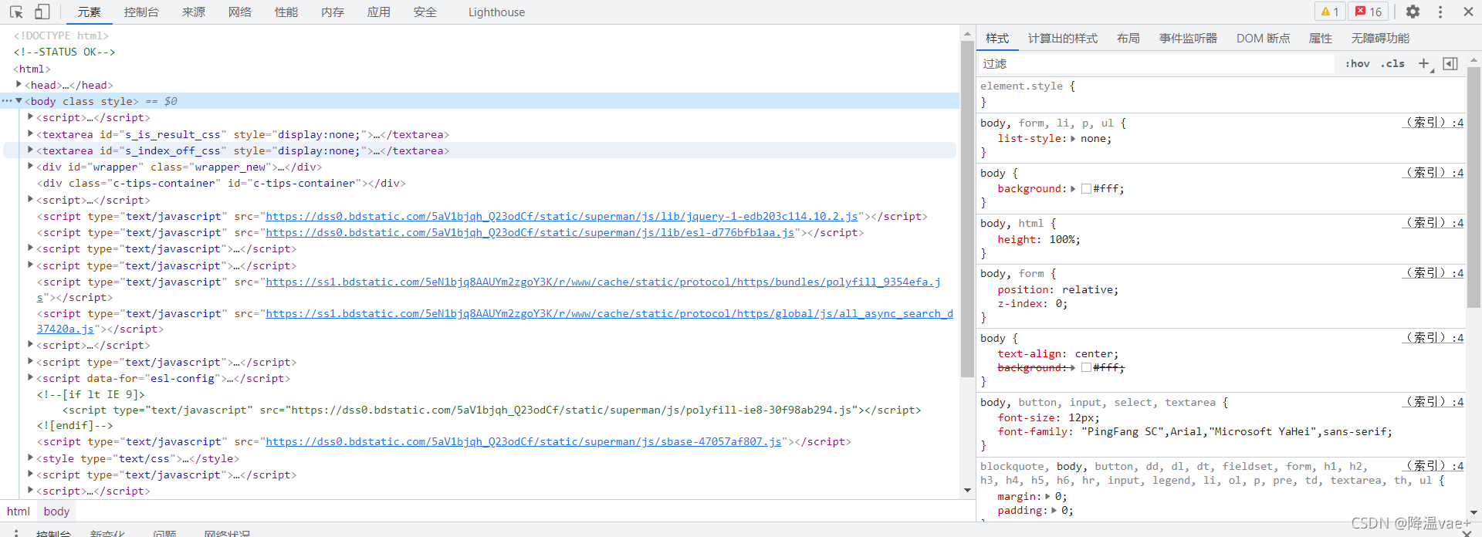Collapse the body element node
The image size is (1482, 537).
[x=19, y=100]
